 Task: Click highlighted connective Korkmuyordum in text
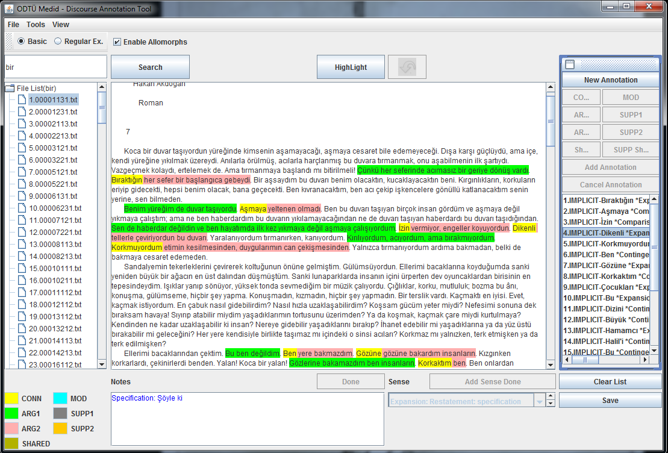(x=137, y=247)
